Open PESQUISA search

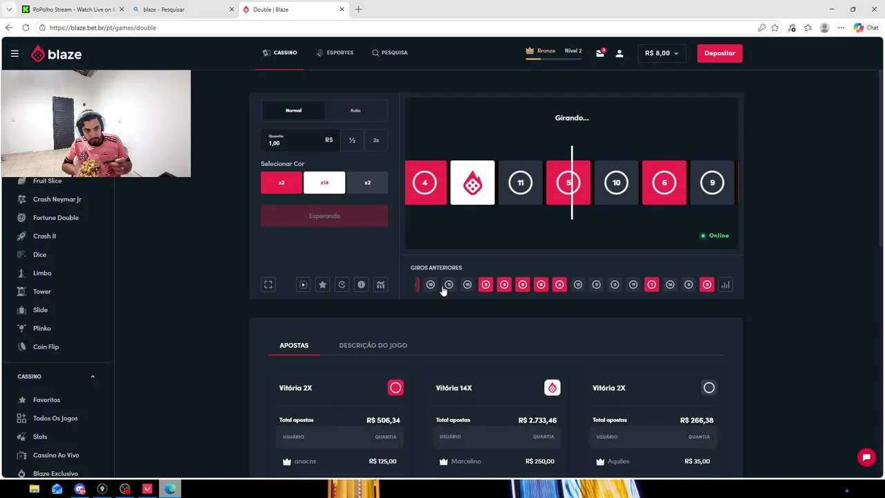coord(390,53)
